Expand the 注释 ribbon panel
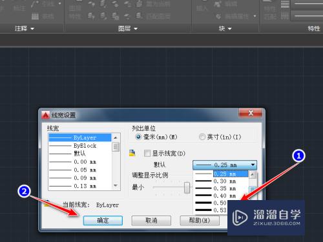This screenshot has height=242, width=323. pos(25,28)
